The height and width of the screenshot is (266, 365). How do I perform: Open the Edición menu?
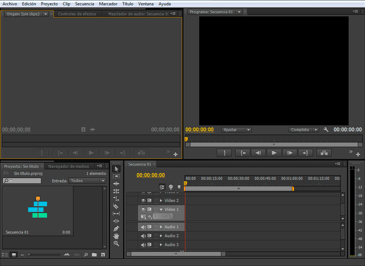pyautogui.click(x=29, y=4)
